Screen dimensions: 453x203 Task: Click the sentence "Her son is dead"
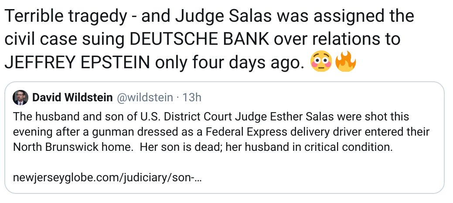174,147
